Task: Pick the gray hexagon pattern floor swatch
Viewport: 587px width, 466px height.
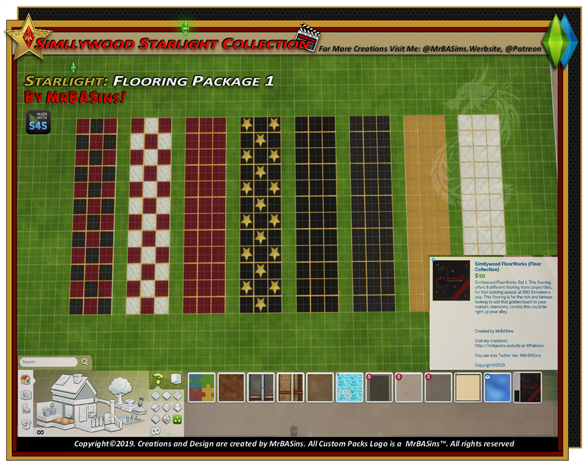Action: click(438, 387)
